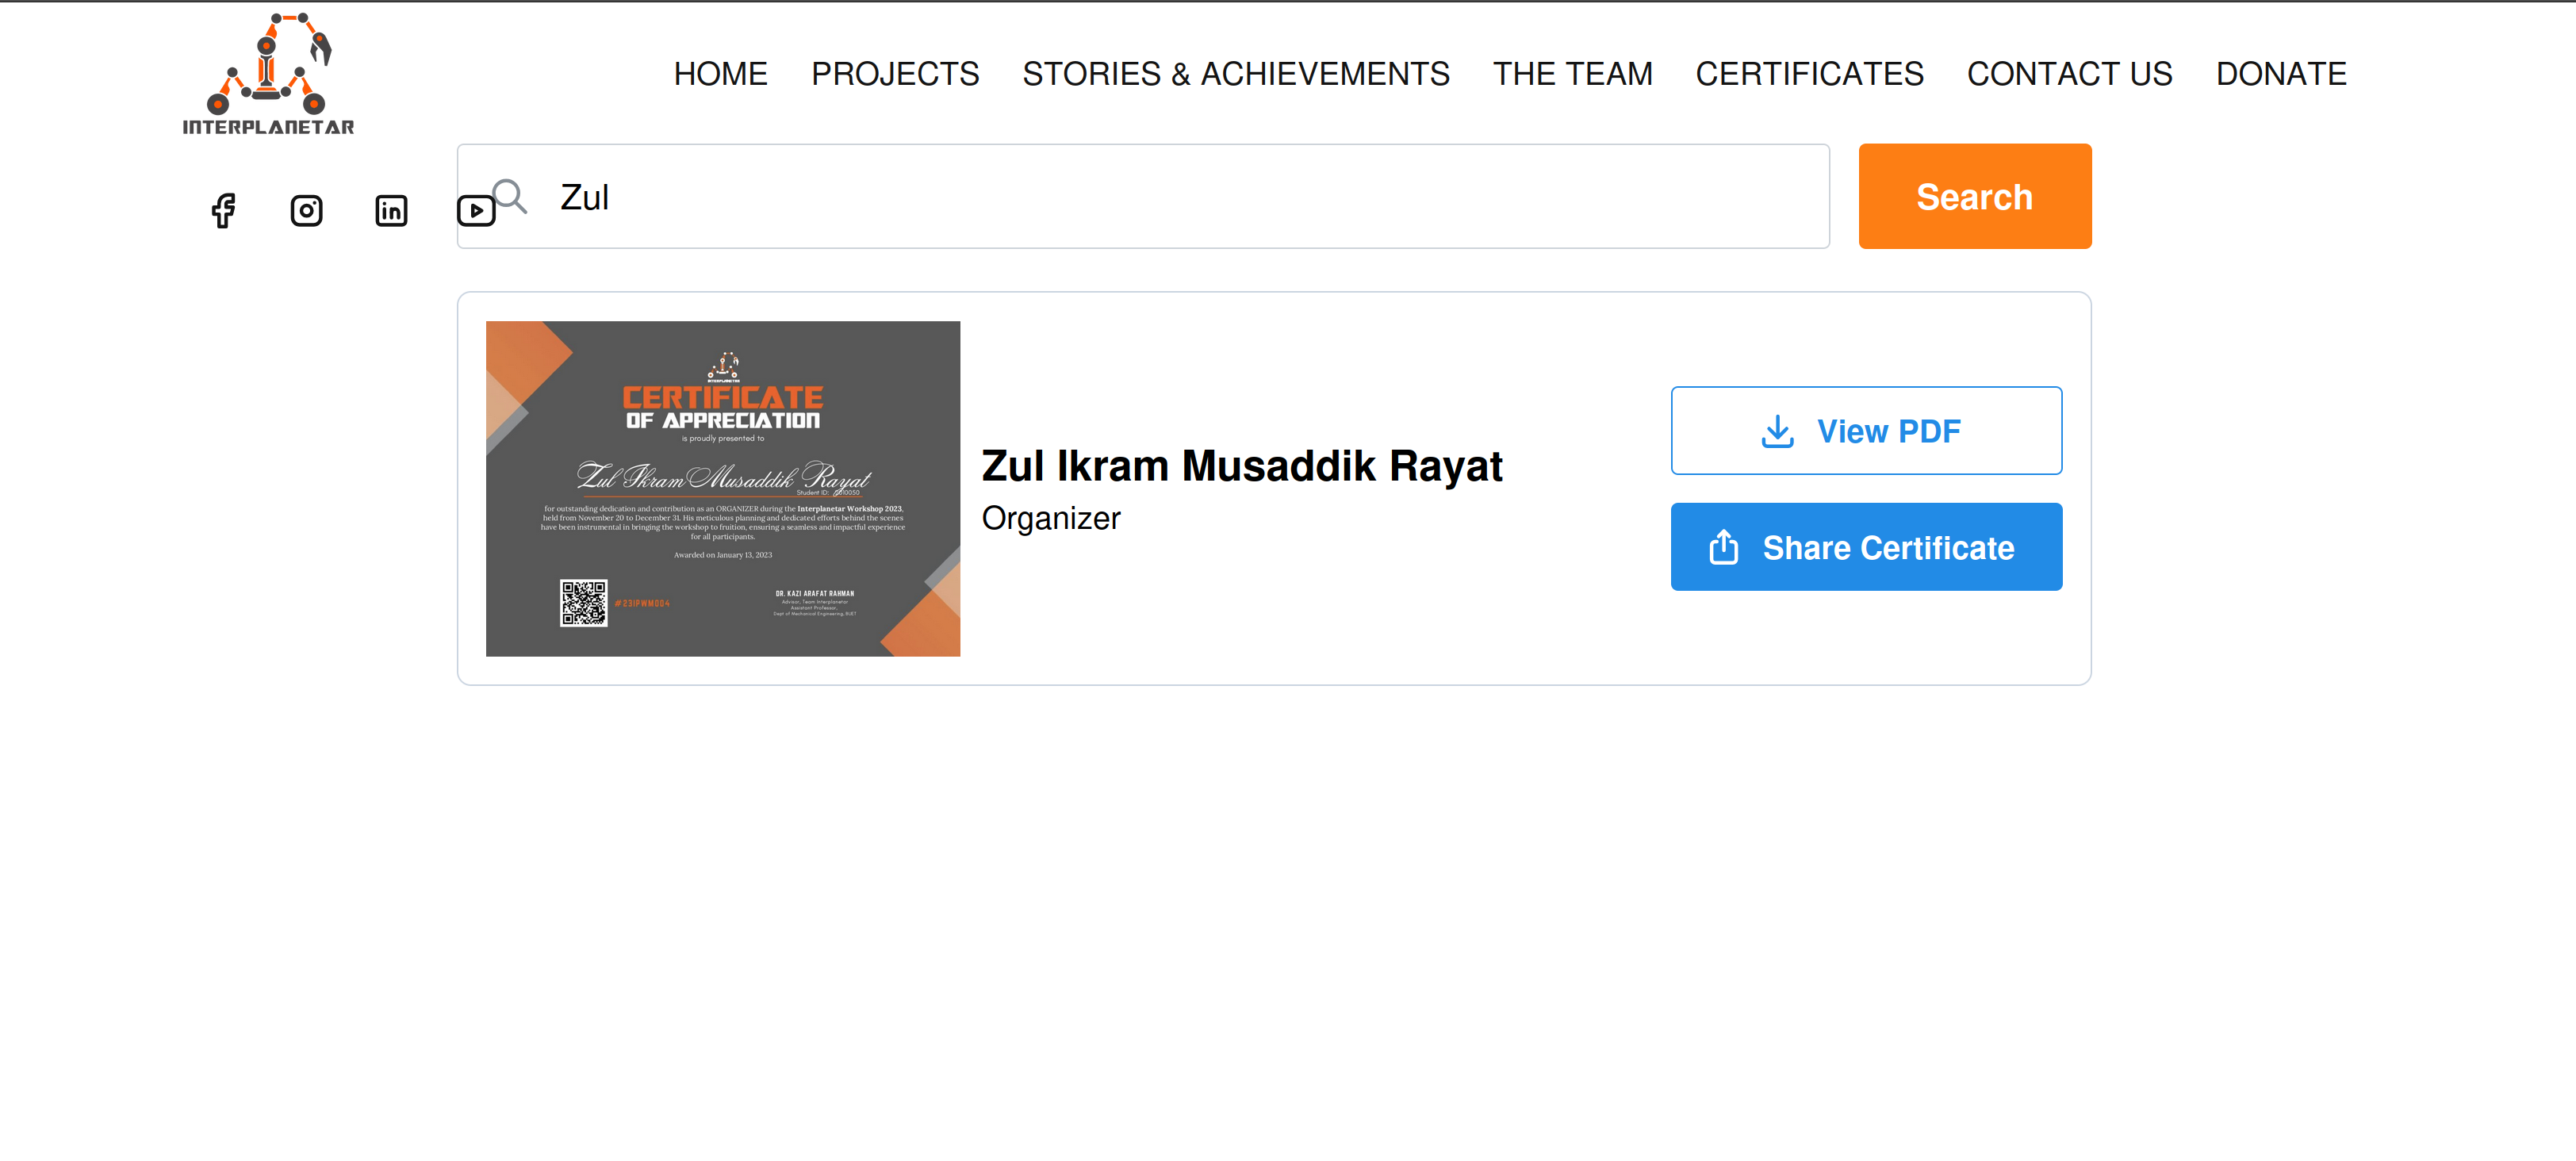Navigate to THE TEAM page
This screenshot has height=1161, width=2576.
(x=1572, y=74)
